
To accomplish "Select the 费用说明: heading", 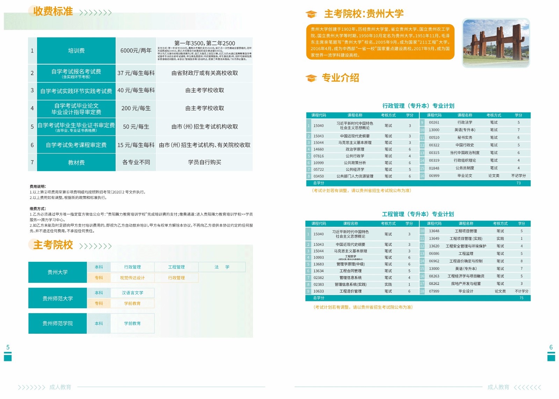I will [x=38, y=186].
